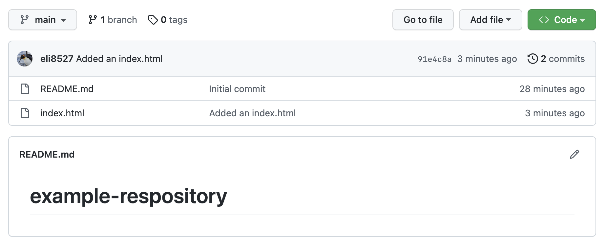Click the tag icon next to 0 tags
The image size is (605, 249).
[153, 20]
